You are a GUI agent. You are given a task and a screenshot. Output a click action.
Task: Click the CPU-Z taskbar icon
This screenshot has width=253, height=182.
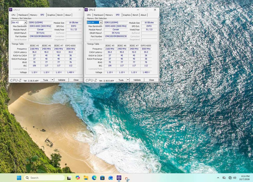pos(119,178)
